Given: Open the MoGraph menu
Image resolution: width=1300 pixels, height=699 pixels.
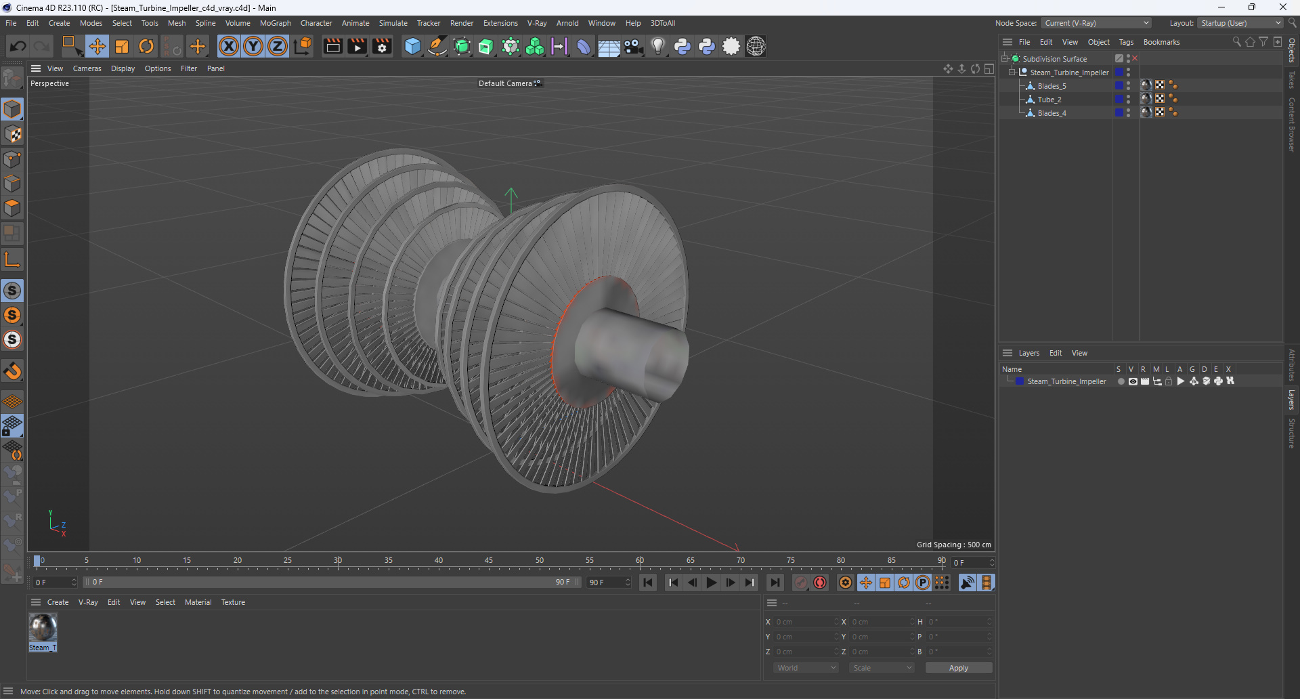Looking at the screenshot, I should tap(275, 23).
